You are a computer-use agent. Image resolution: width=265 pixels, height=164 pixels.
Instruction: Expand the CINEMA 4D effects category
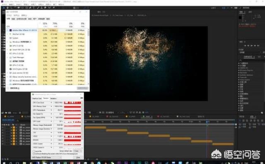click(x=238, y=68)
